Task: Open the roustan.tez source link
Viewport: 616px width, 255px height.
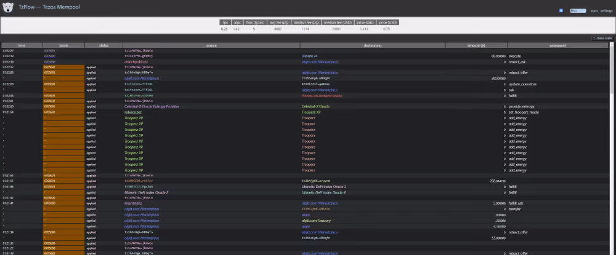Action: point(134,203)
